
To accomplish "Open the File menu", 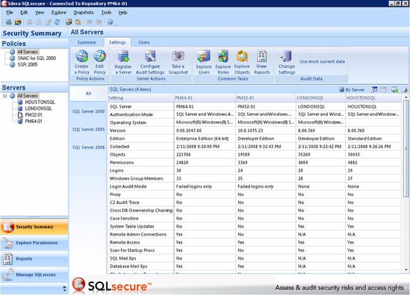I will tap(9, 13).
